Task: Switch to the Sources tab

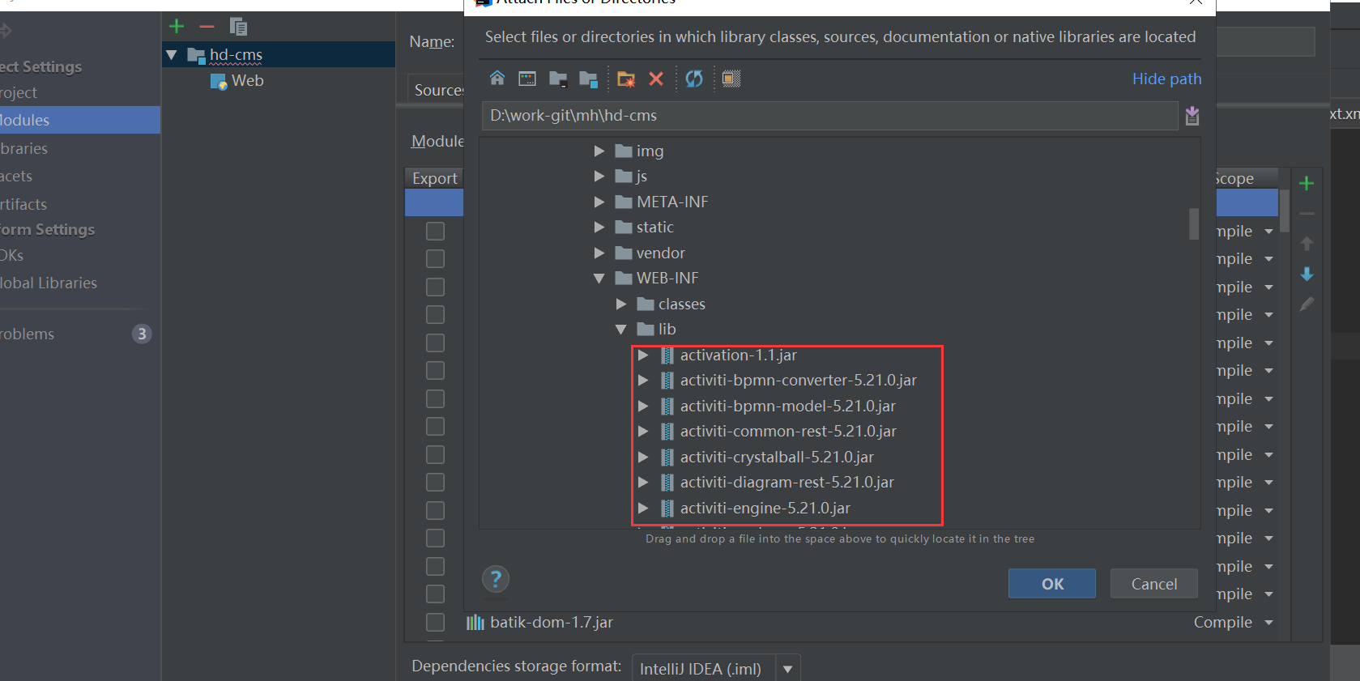Action: click(x=438, y=90)
